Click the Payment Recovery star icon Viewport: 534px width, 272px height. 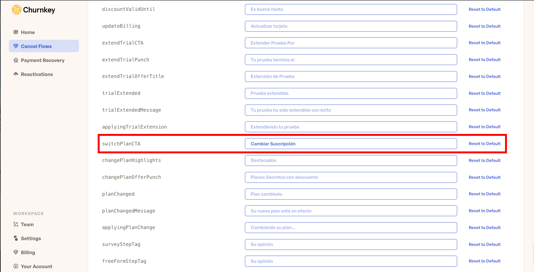point(16,60)
